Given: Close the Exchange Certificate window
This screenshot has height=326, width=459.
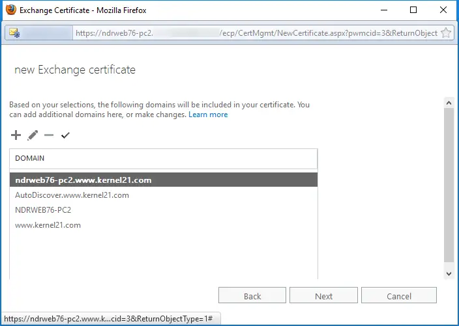Looking at the screenshot, I should 443,10.
